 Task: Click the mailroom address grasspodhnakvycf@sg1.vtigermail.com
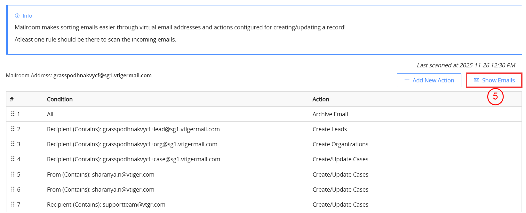click(x=102, y=75)
